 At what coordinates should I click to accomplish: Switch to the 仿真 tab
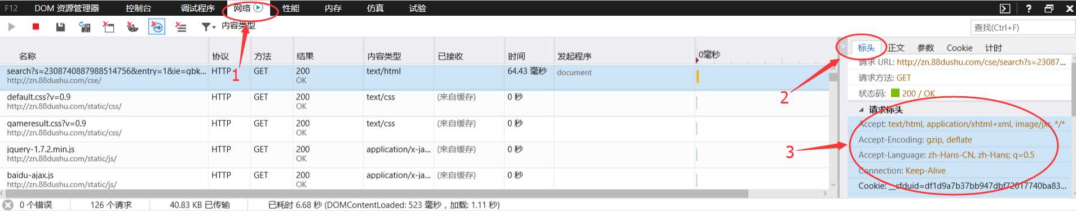[375, 8]
